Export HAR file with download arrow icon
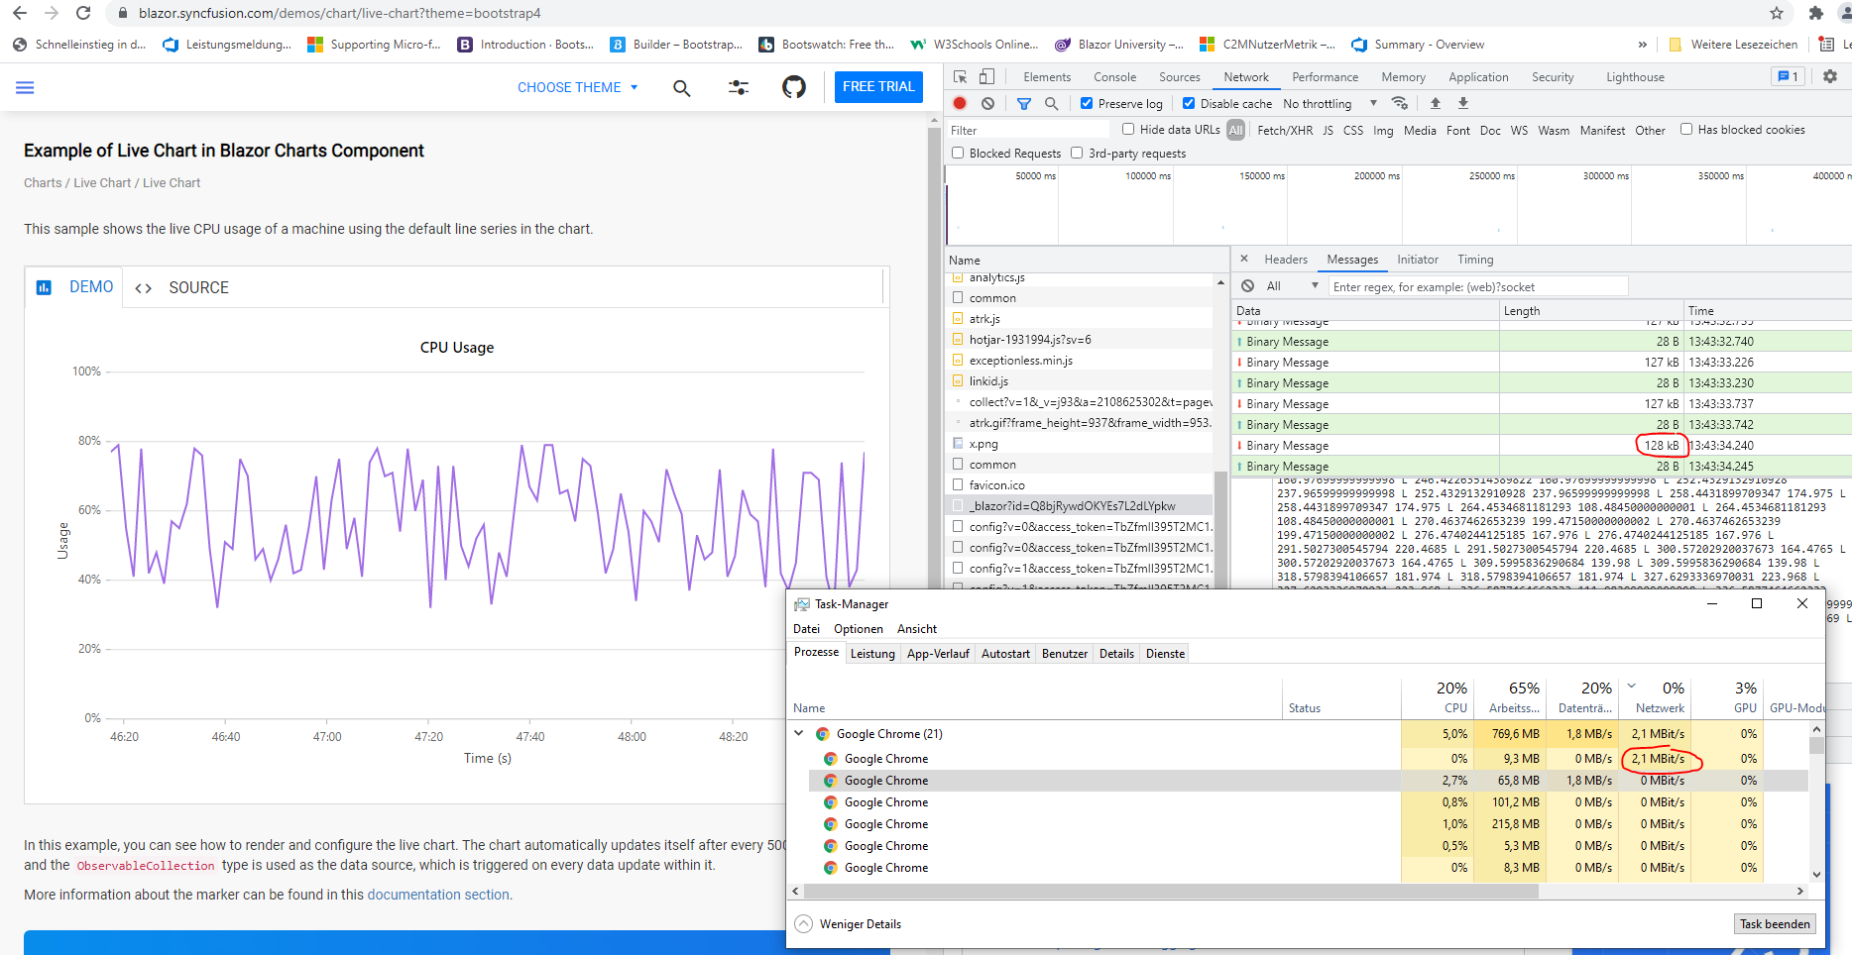1852x955 pixels. 1463,103
